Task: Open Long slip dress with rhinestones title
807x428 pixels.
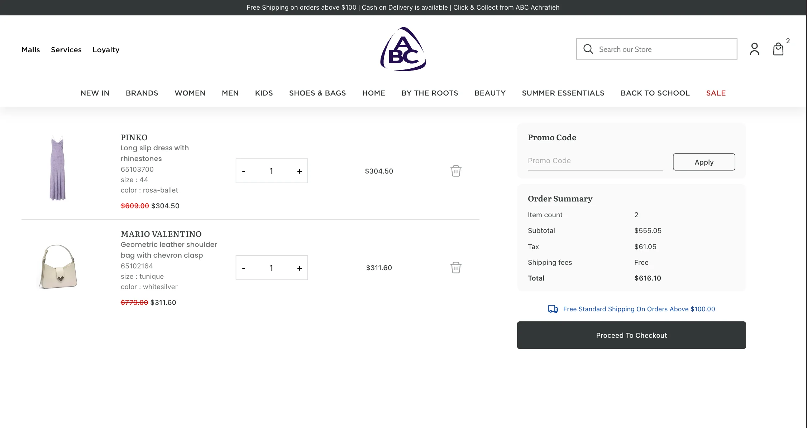Action: point(155,153)
